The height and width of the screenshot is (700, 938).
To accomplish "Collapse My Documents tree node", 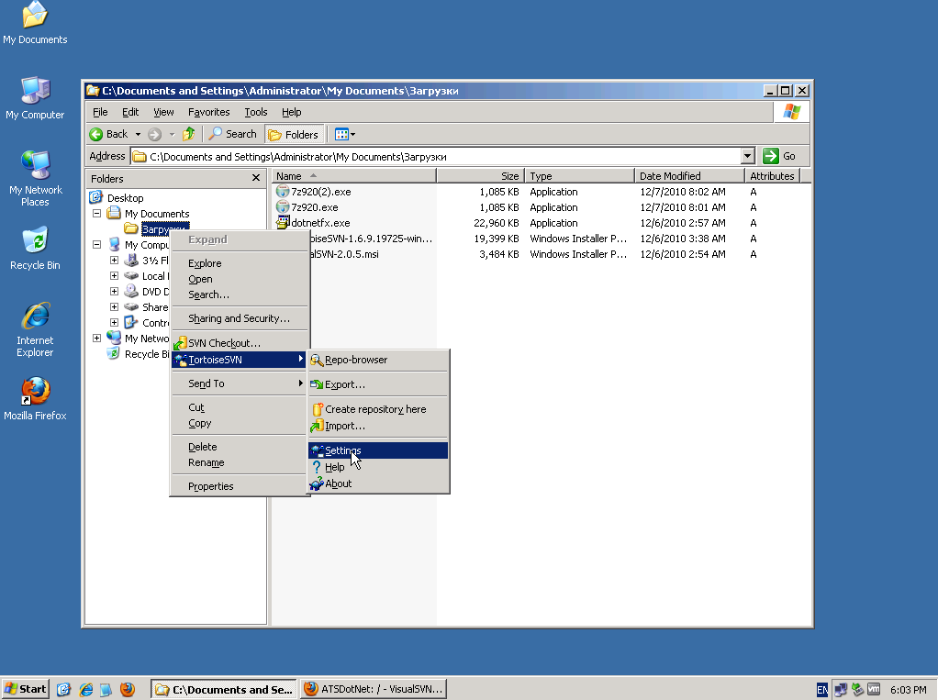I will point(97,213).
